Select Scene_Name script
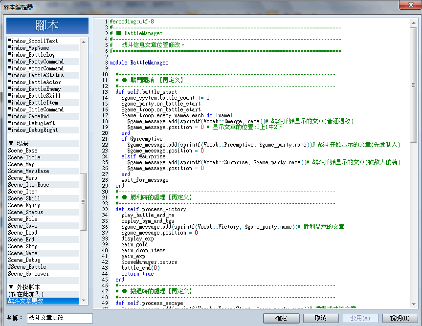Image resolution: width=422 pixels, height=326 pixels. pyautogui.click(x=43, y=253)
